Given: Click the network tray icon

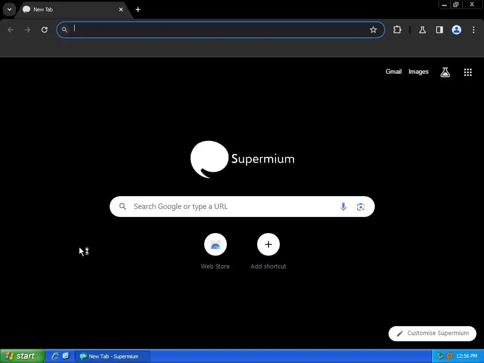Looking at the screenshot, I should (440, 356).
